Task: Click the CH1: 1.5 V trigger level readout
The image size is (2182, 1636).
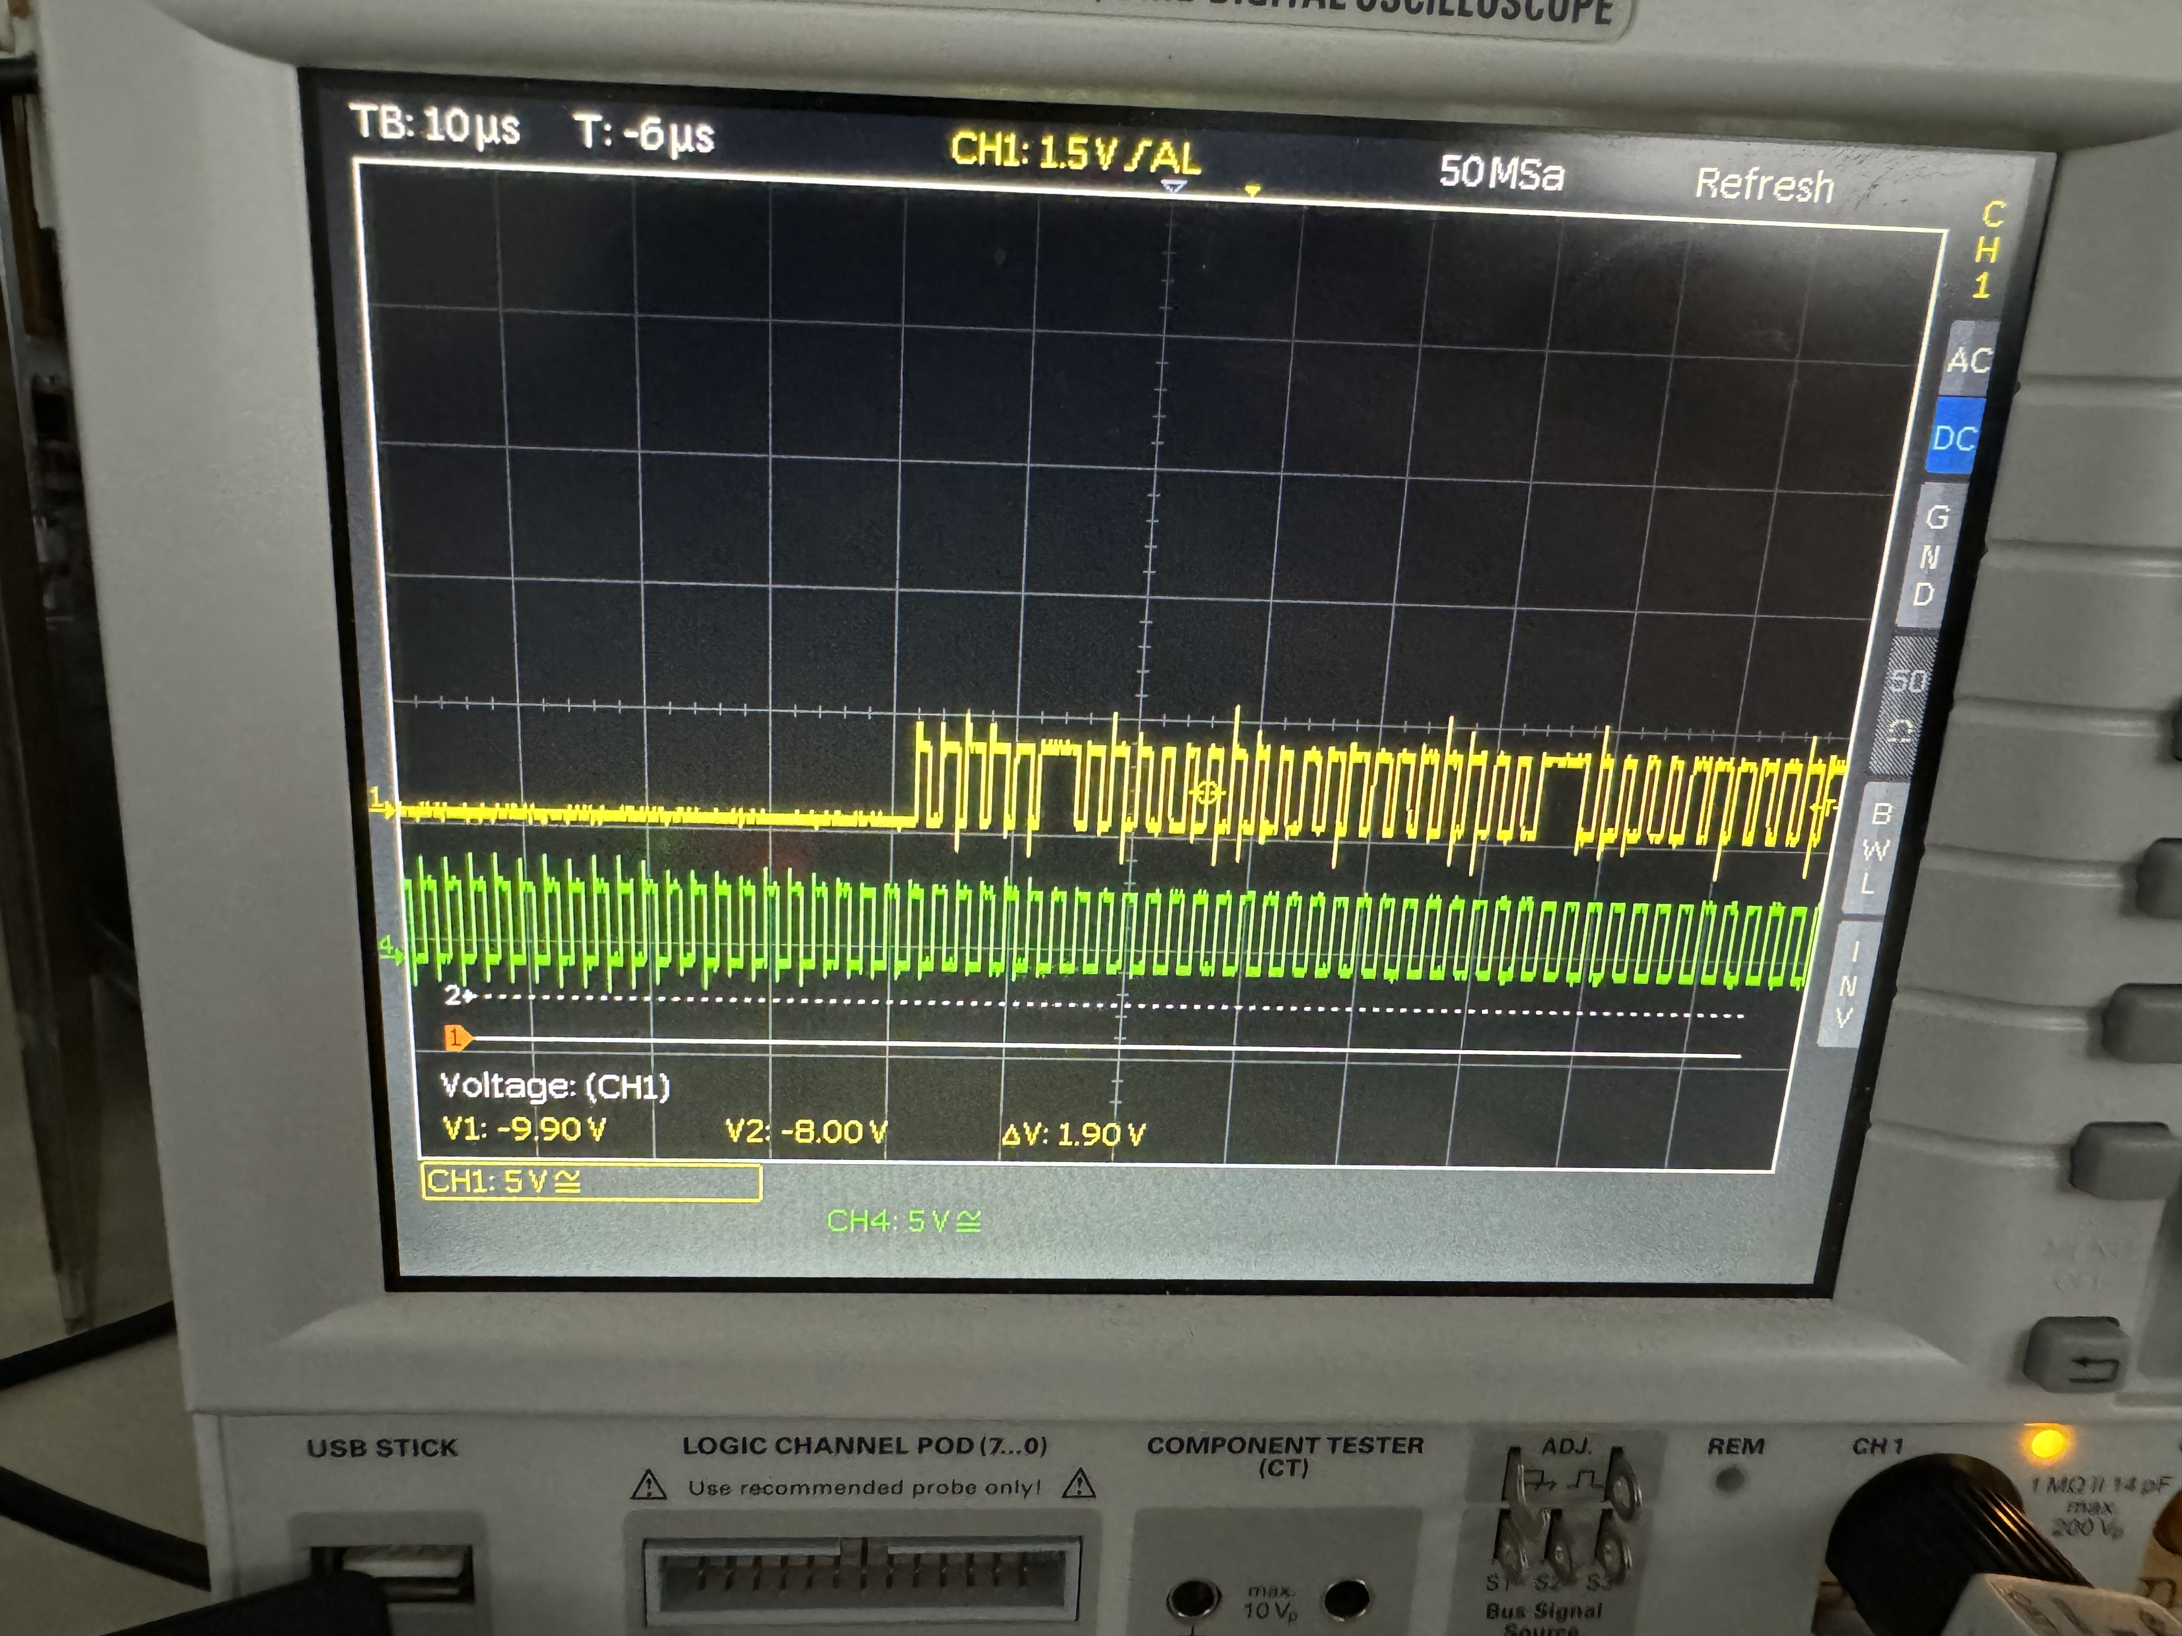Action: [x=1075, y=153]
